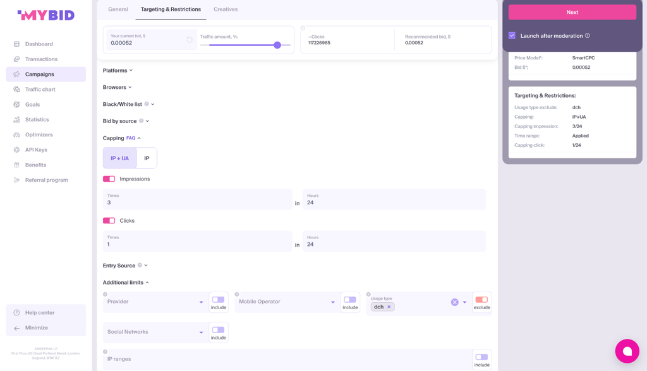Viewport: 647px width, 371px height.
Task: Click the Transactions sidebar icon
Action: coord(16,59)
